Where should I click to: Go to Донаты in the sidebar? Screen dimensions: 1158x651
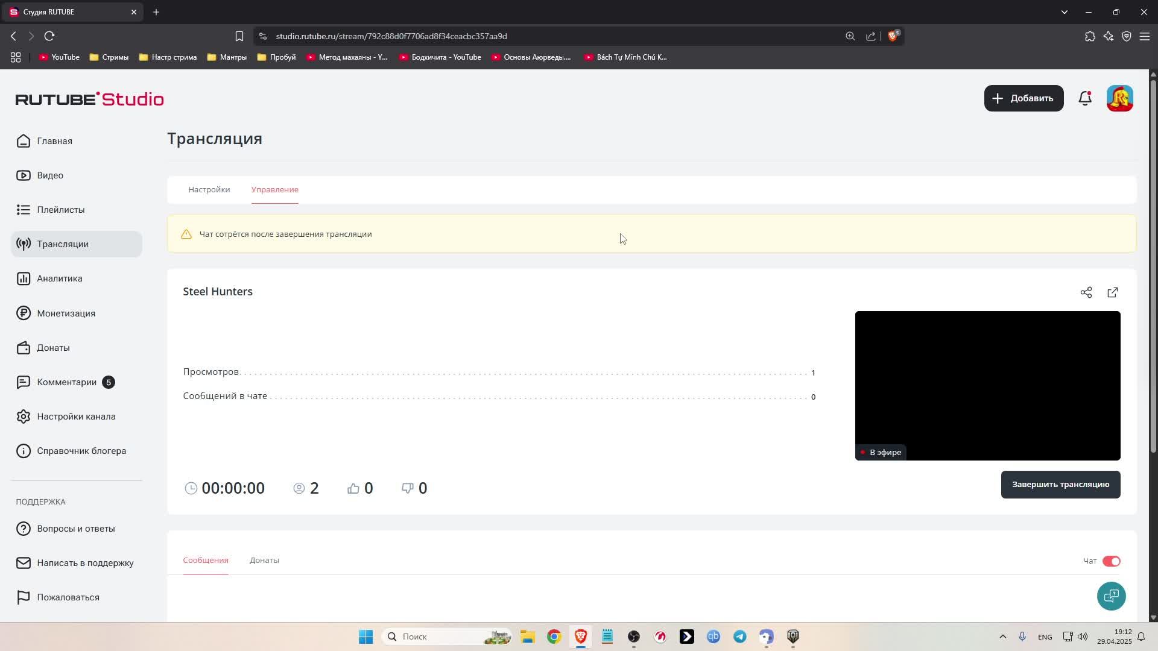coord(53,348)
